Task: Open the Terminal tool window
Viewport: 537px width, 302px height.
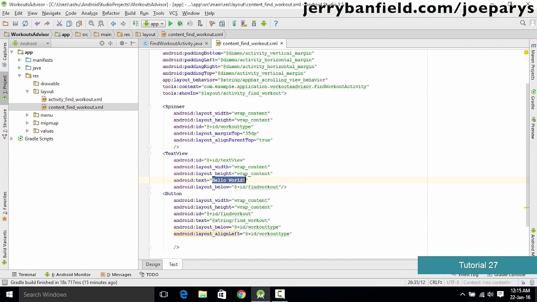Action: tap(23, 274)
